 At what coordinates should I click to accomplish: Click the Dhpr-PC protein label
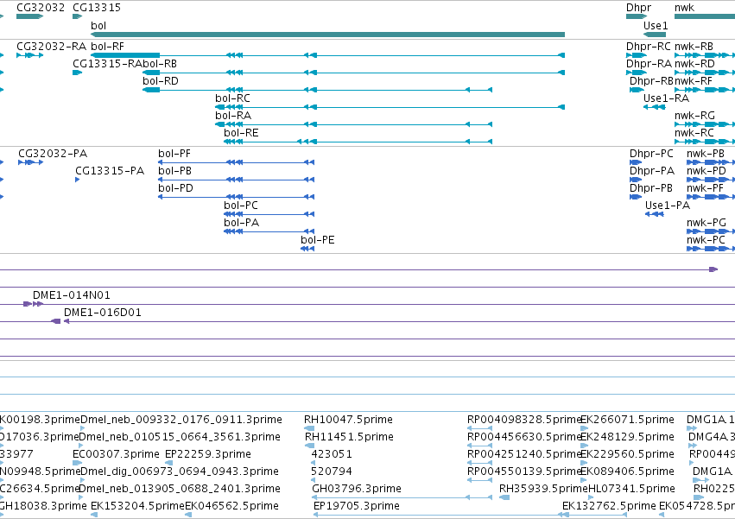tap(651, 154)
